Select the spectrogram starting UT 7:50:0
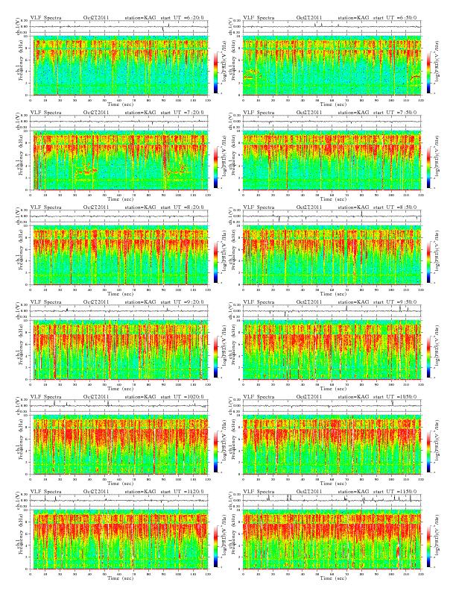The width and height of the screenshot is (456, 591). [332, 160]
